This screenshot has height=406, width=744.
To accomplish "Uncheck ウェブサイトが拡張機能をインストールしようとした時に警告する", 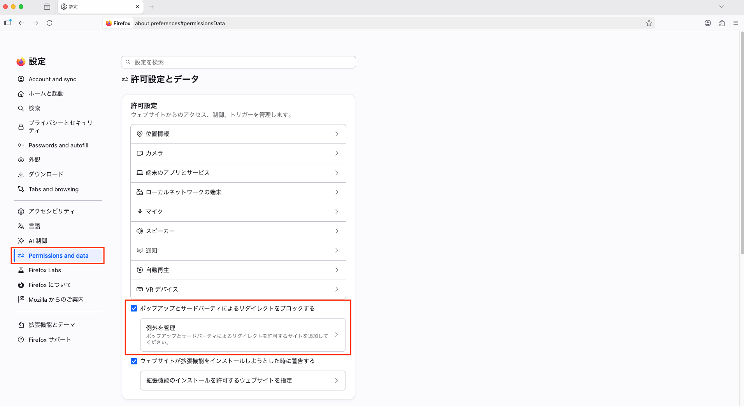I will 134,361.
